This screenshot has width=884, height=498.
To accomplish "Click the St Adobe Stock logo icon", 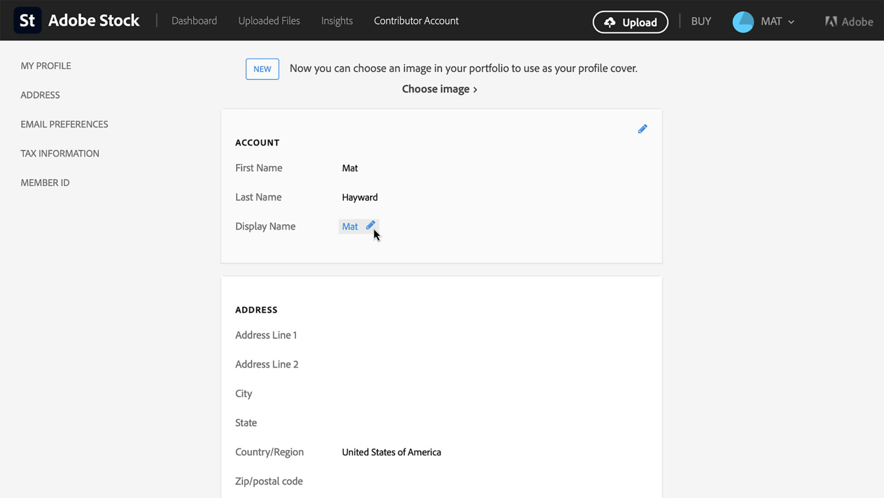I will point(27,20).
